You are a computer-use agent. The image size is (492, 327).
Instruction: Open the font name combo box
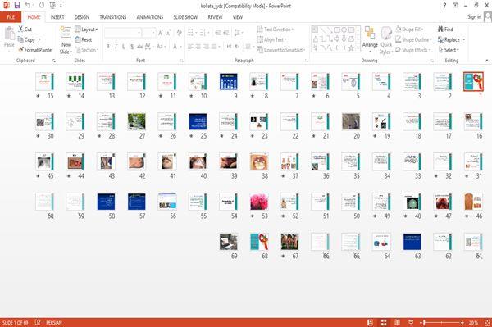coord(123,33)
